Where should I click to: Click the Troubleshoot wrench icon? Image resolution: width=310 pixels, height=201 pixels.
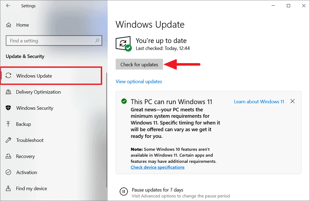click(8, 140)
